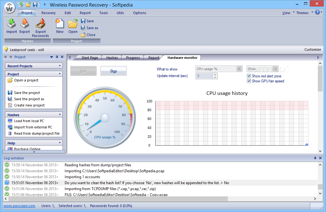This screenshot has height=212, width=326.
Task: Pin the Log window panel
Action: 315,158
